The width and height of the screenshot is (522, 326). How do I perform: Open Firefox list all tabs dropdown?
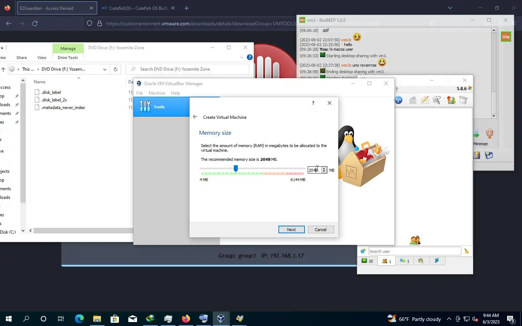click(450, 8)
